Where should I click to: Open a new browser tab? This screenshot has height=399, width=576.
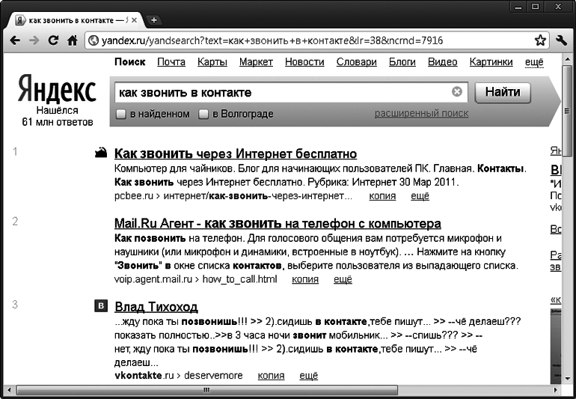click(x=154, y=20)
